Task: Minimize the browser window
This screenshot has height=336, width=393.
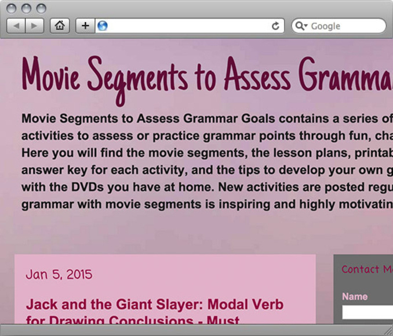Action: [27, 9]
